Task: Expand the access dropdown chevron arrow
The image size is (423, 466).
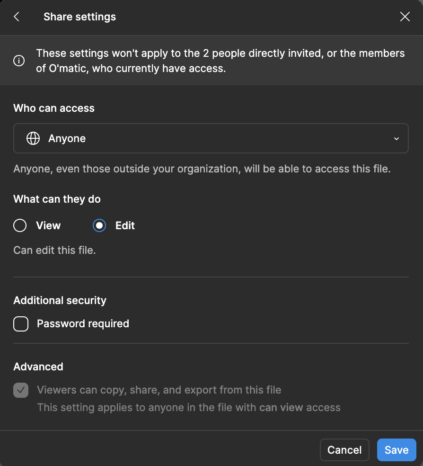Action: click(x=396, y=139)
